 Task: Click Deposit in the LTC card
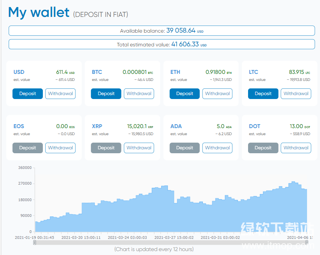(x=263, y=94)
